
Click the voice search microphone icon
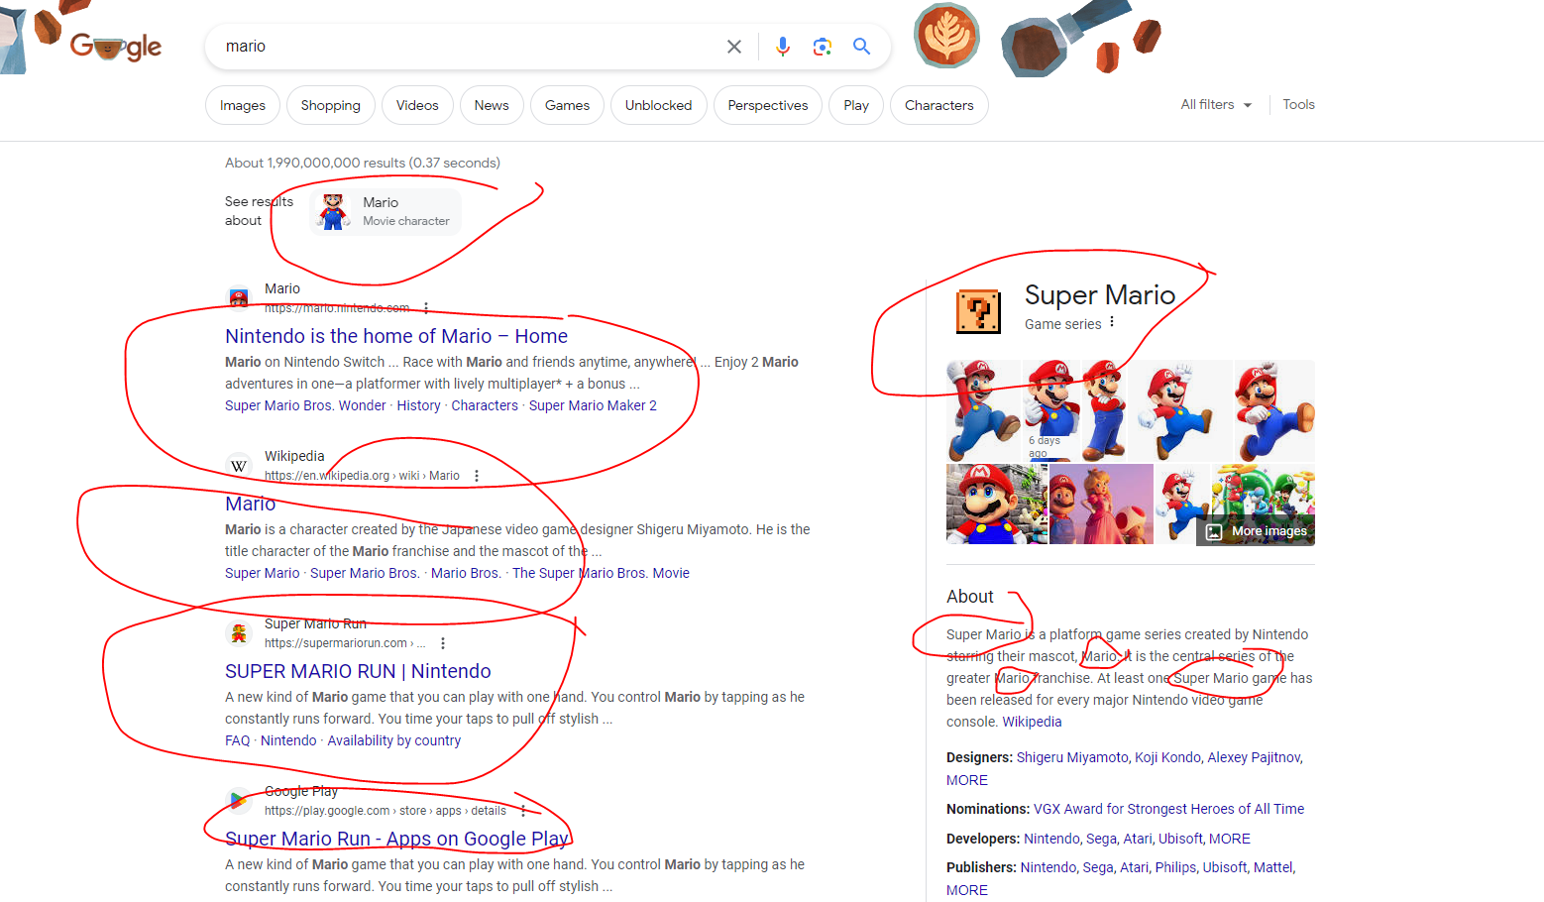pos(783,47)
